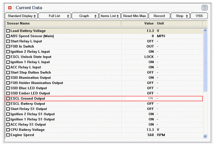Tick the FOB In Switch checkbox
This screenshot has height=146, width=215.
click(8, 46)
